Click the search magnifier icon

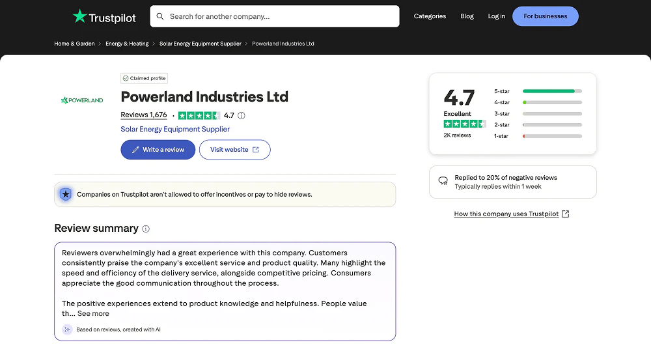click(x=160, y=16)
